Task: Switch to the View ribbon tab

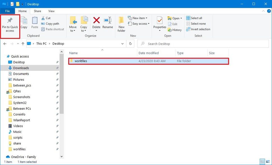Action: point(51,11)
